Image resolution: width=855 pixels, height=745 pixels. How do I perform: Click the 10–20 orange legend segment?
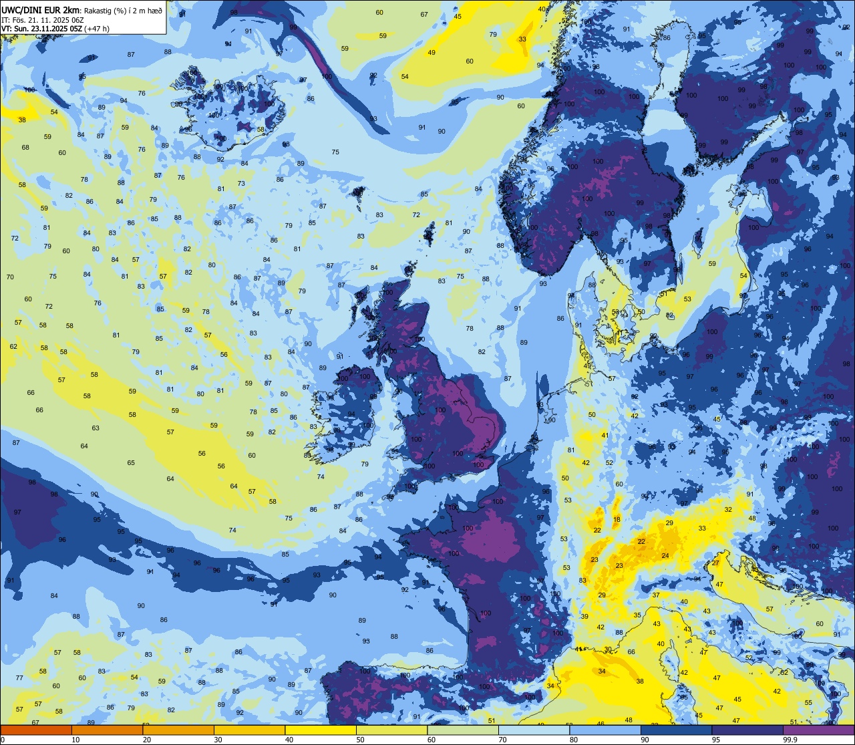108,730
